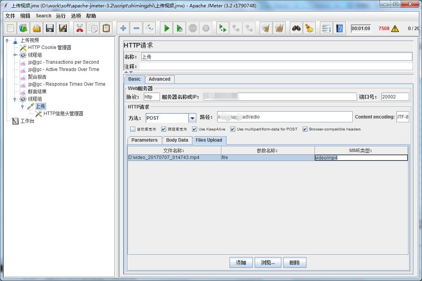Switch to the Body Data tab
The width and height of the screenshot is (422, 281).
tap(177, 140)
